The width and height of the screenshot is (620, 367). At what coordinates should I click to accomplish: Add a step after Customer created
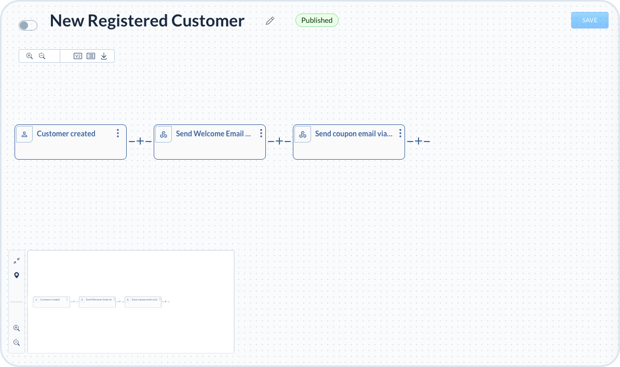[x=140, y=141]
